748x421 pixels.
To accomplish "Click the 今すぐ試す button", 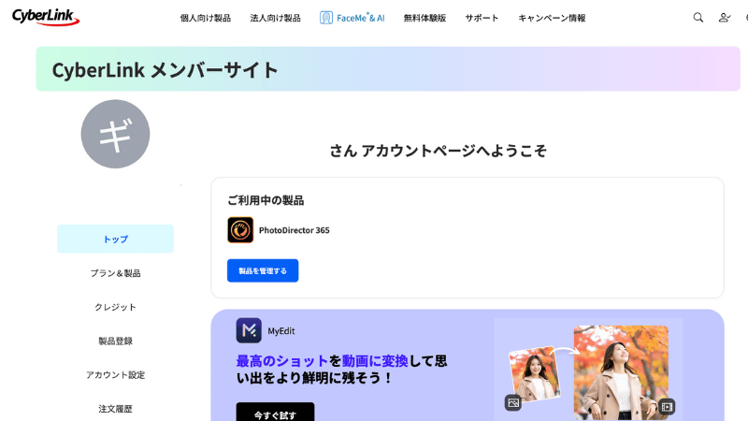I will (275, 412).
